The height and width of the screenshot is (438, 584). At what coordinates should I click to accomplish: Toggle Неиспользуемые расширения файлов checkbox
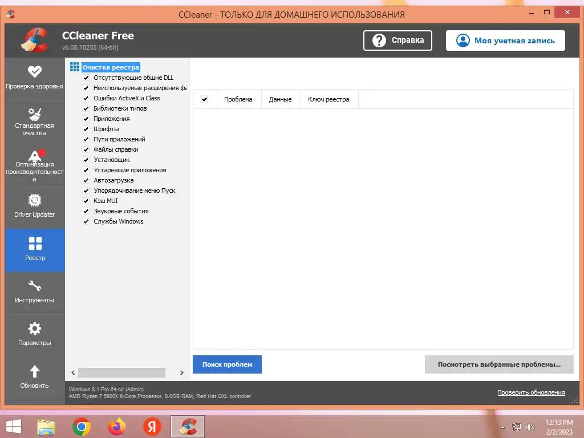point(86,88)
